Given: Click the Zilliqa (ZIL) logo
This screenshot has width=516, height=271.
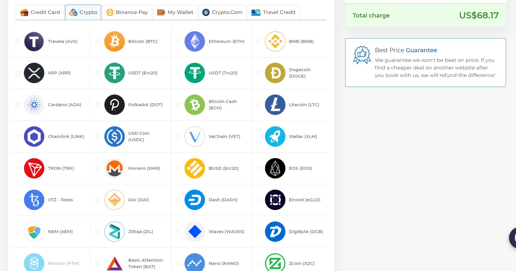Looking at the screenshot, I should pos(115,232).
